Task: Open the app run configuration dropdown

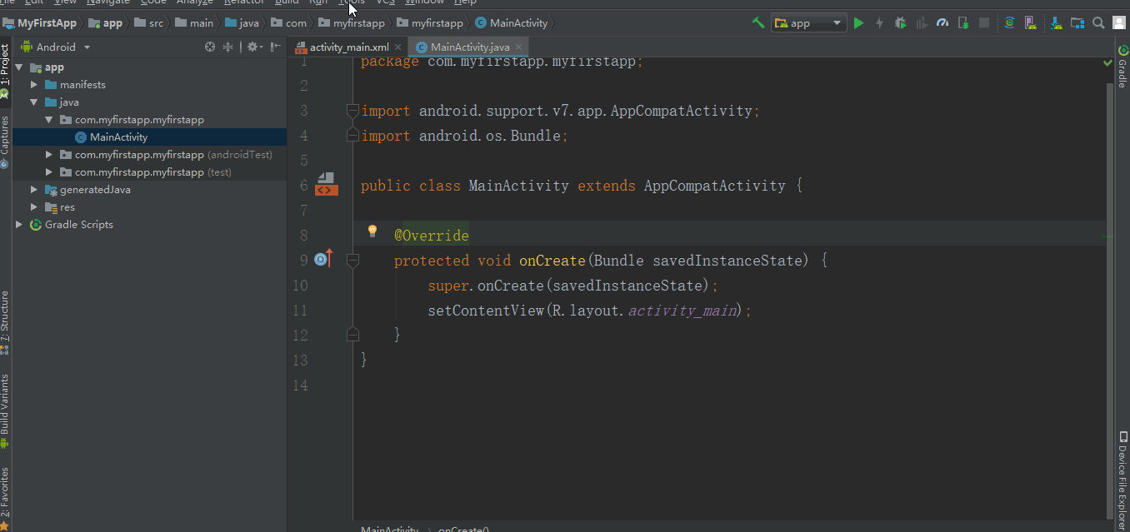Action: pos(809,23)
